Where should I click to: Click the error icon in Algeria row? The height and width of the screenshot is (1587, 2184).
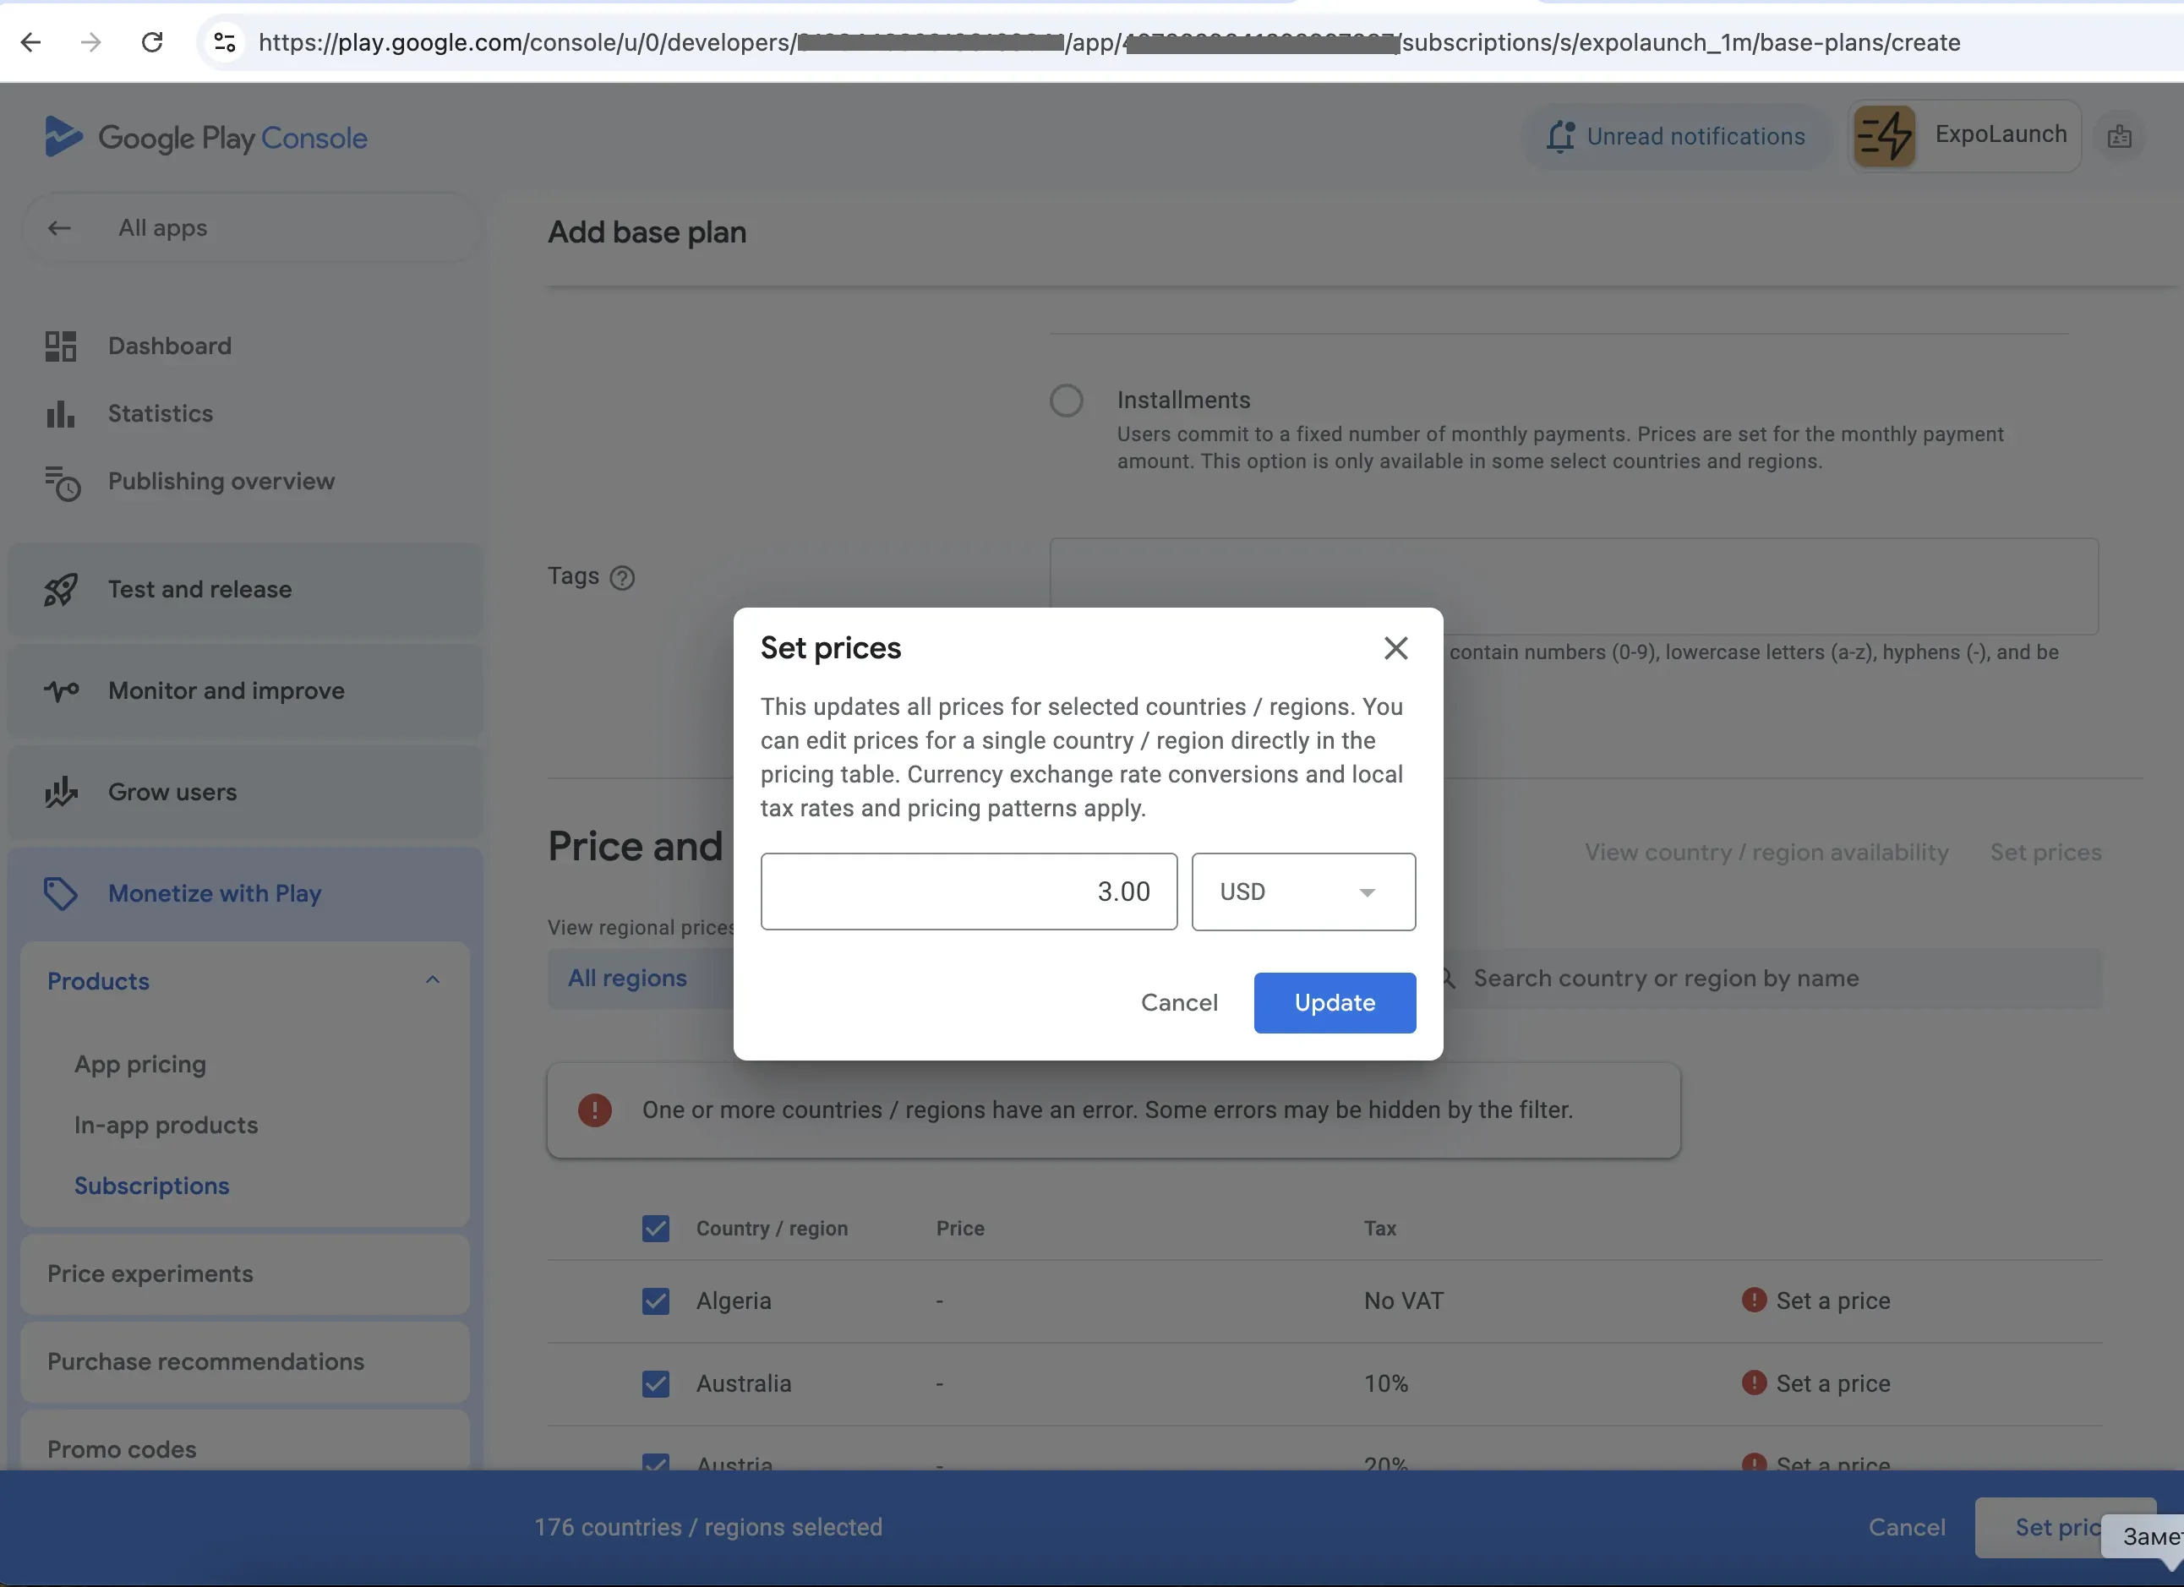point(1755,1300)
